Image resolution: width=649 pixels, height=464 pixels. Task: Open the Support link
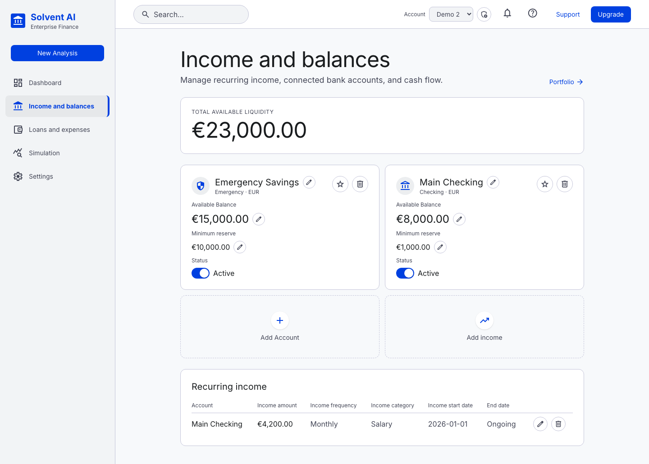tap(568, 14)
